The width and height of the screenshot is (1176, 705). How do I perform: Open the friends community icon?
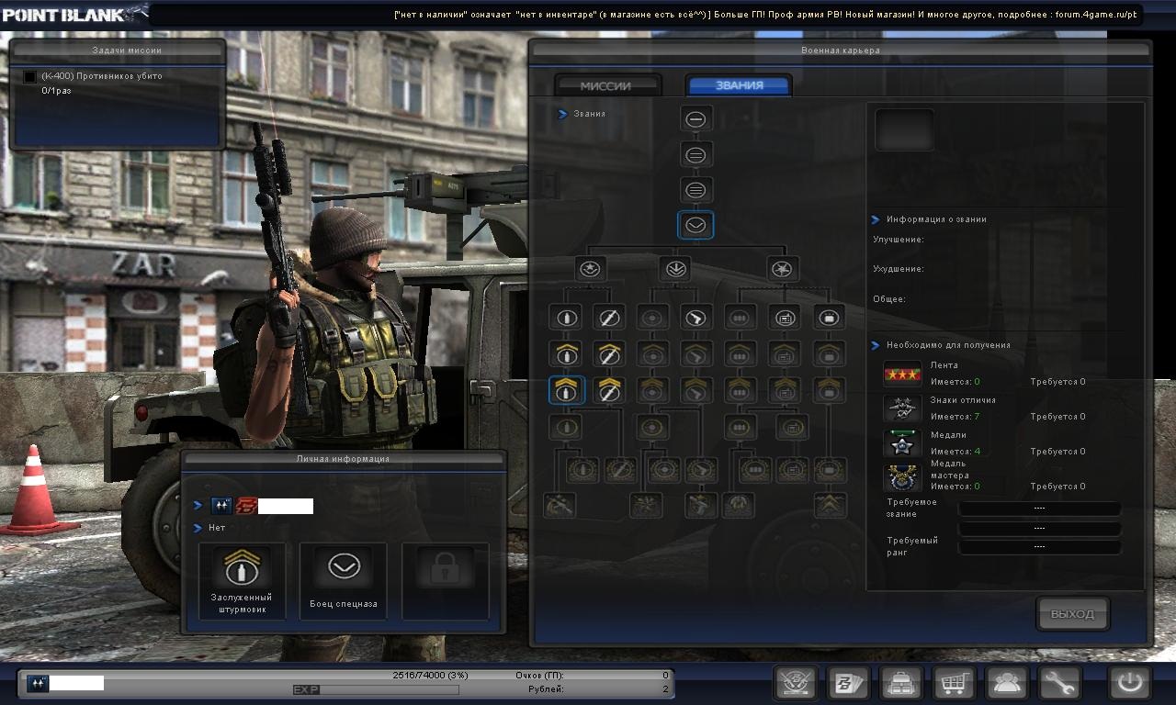click(1006, 683)
